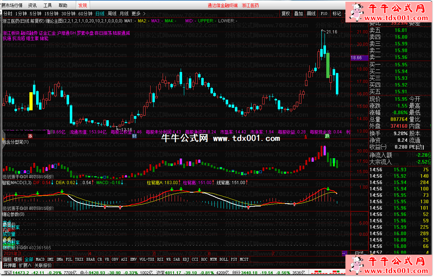Select the KDJ indicator tab
This screenshot has height=277, width=434.
[186, 259]
